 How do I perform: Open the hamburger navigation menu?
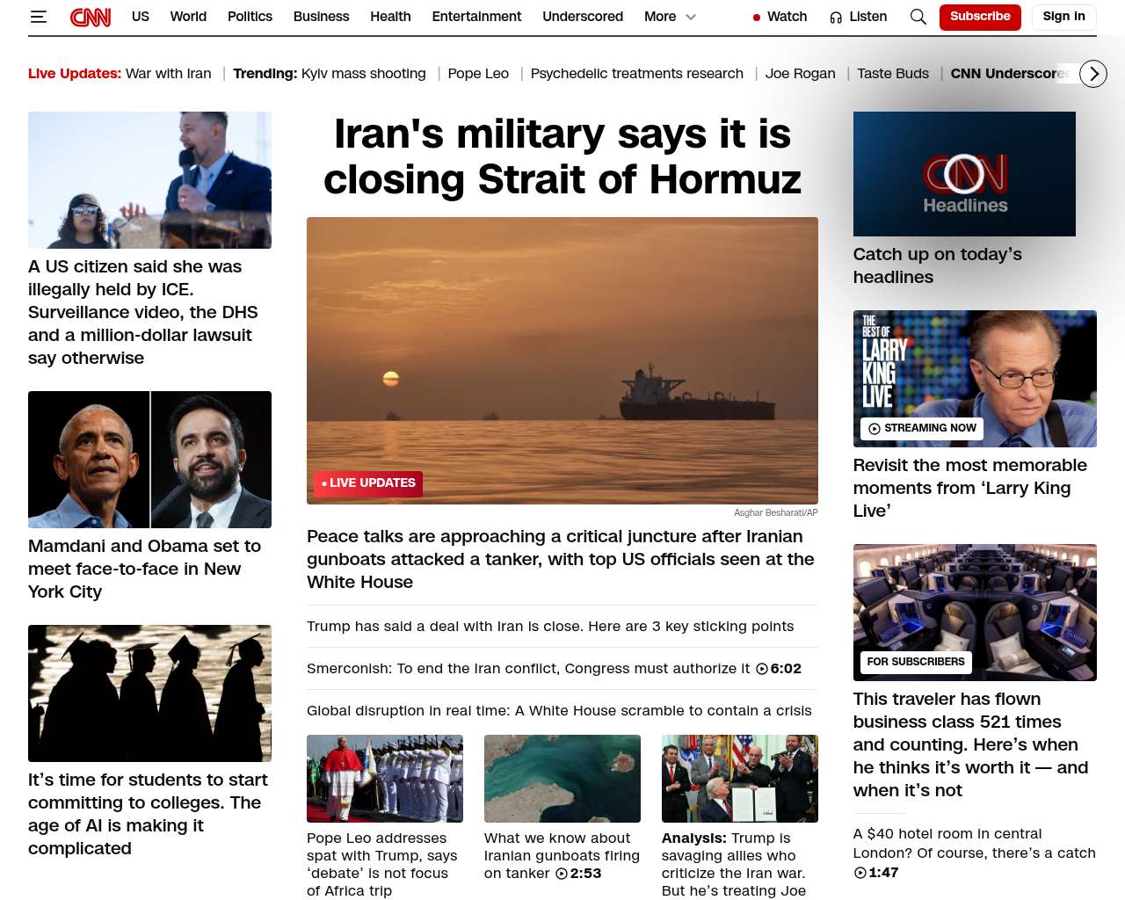tap(38, 17)
